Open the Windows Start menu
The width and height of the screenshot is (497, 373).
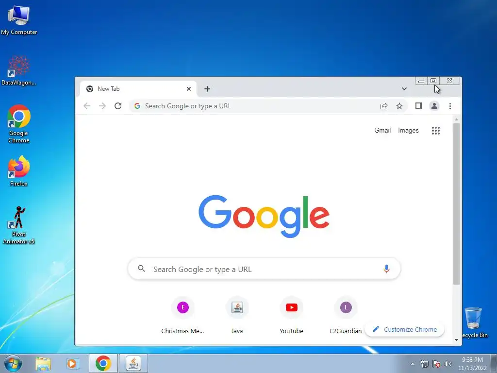point(13,363)
